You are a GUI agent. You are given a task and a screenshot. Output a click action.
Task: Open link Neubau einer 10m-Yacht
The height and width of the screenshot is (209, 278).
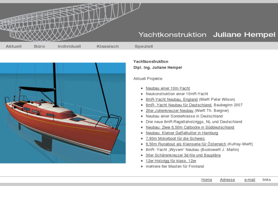pos(168,88)
